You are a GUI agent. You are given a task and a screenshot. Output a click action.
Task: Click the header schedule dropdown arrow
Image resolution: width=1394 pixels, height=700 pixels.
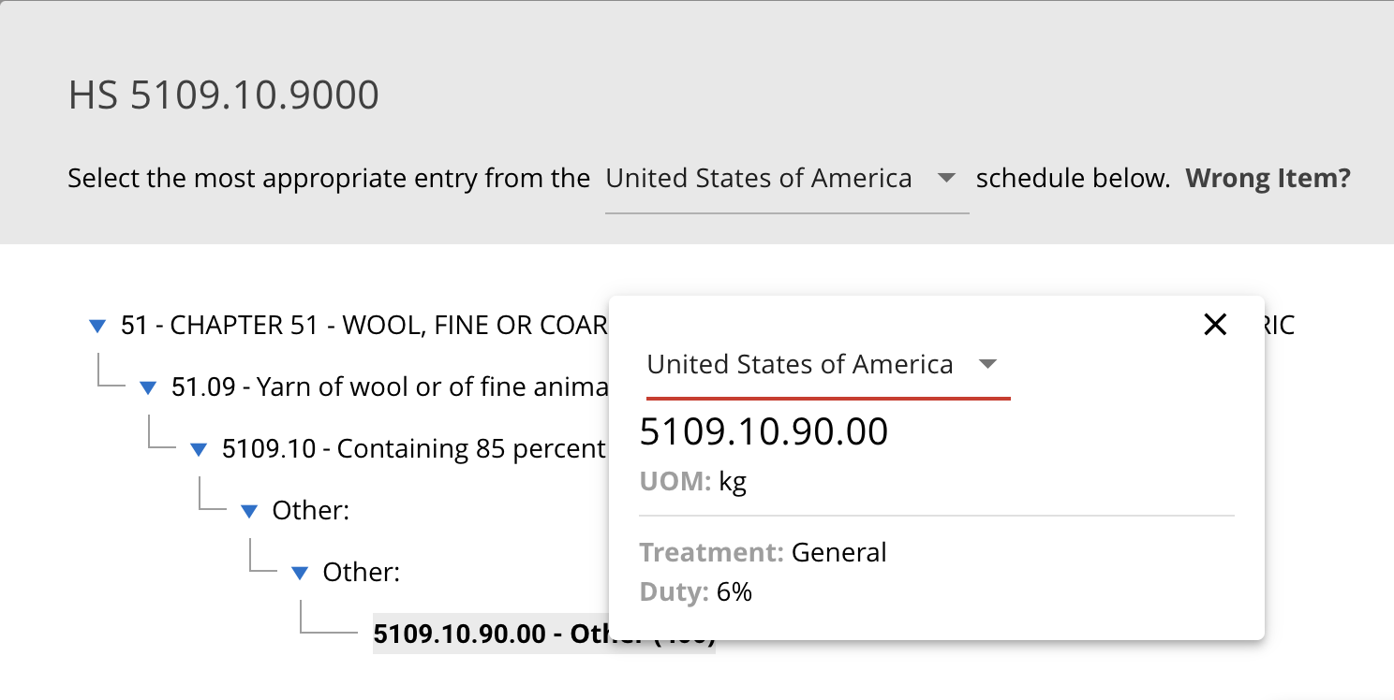coord(946,178)
